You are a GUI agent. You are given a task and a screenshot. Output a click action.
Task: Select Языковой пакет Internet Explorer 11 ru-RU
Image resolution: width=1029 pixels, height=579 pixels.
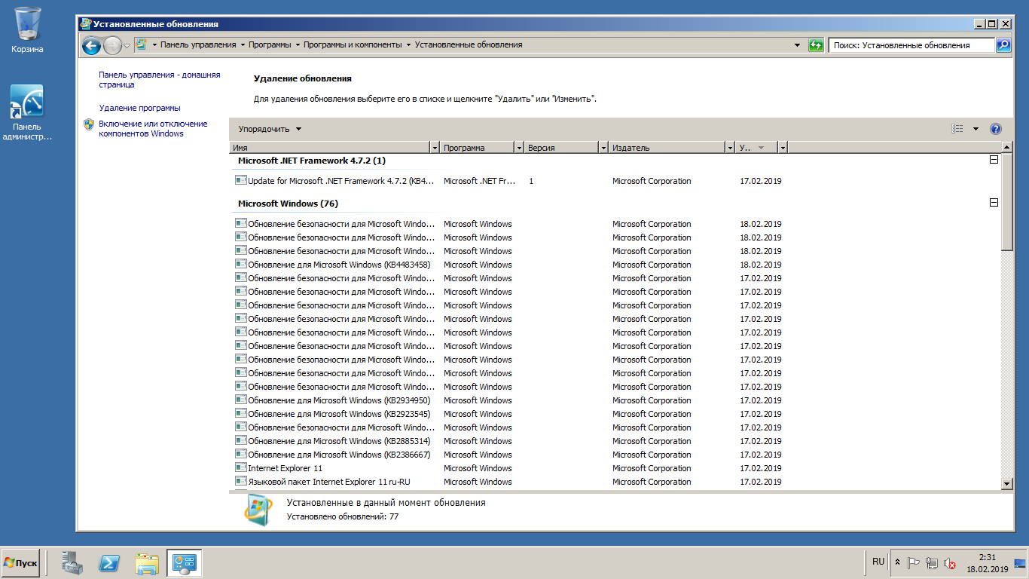329,482
